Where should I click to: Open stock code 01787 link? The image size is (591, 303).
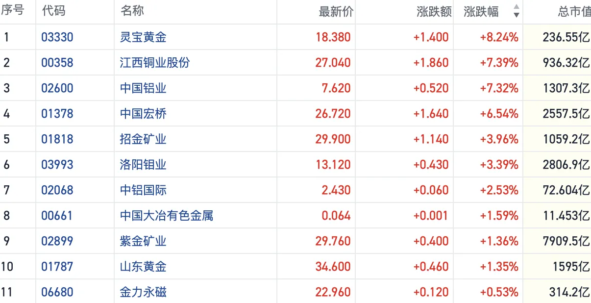tap(57, 267)
